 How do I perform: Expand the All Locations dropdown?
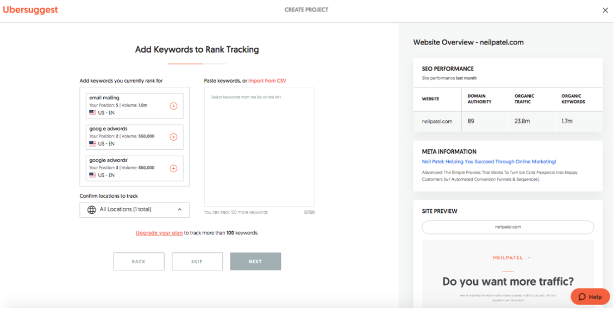pyautogui.click(x=134, y=210)
